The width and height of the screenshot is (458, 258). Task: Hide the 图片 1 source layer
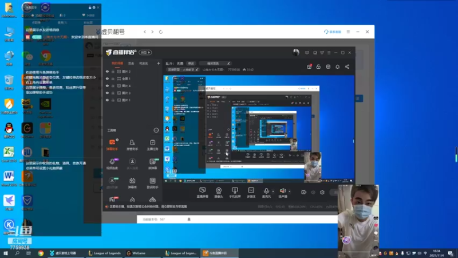point(107,100)
